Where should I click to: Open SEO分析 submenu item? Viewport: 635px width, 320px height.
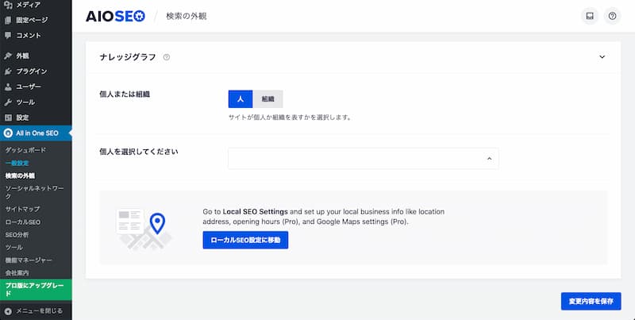coord(17,234)
